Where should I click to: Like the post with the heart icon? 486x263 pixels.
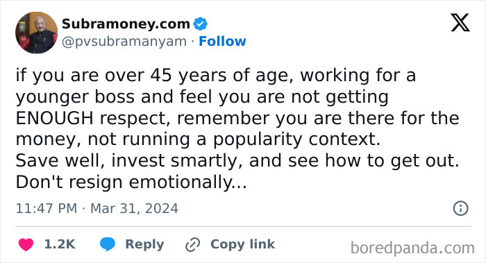pos(26,244)
